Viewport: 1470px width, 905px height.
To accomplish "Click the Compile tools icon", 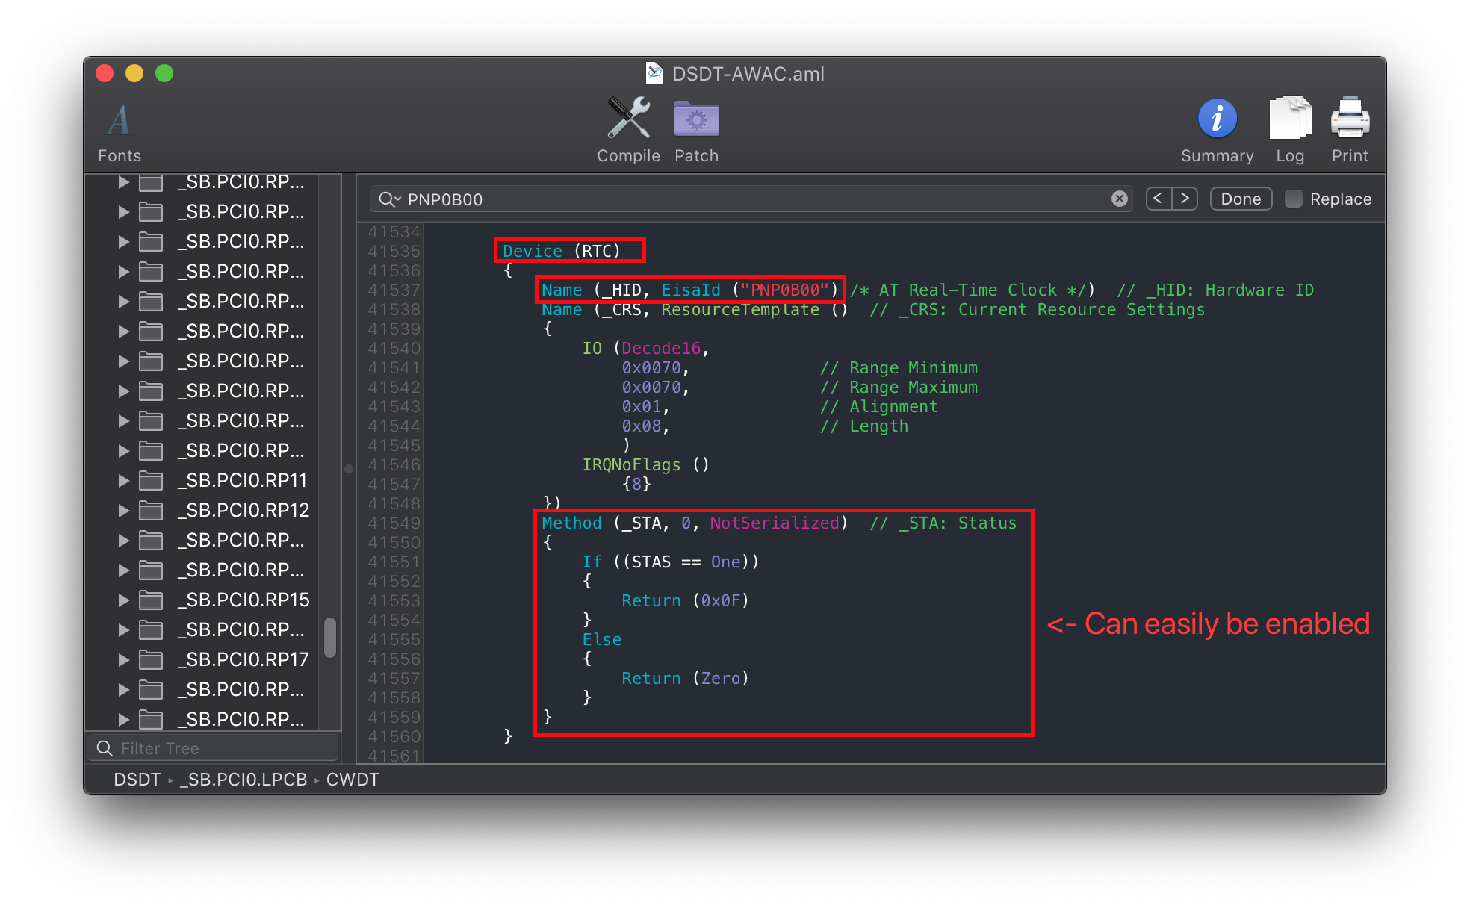I will pos(628,119).
